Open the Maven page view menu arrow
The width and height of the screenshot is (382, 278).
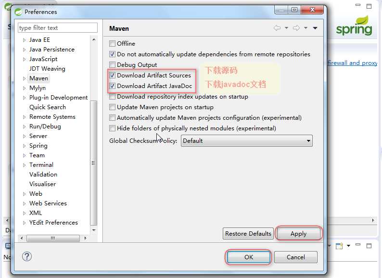pyautogui.click(x=315, y=28)
